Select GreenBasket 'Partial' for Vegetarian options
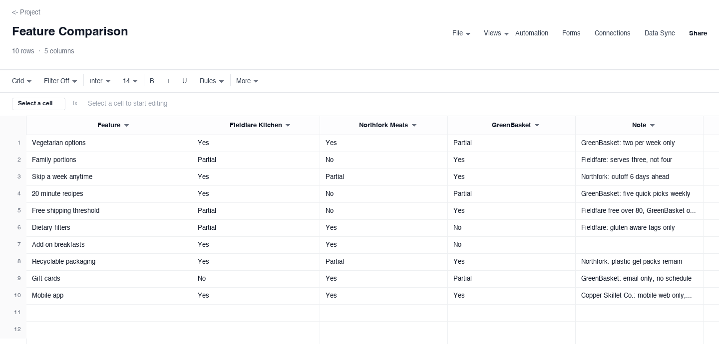Screen dimensions: 719x344 pyautogui.click(x=511, y=143)
